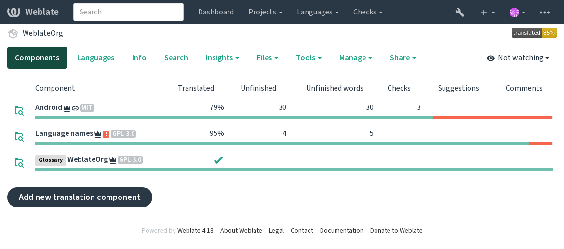Click the Language names progress bar
Screen dimensions: 564x249
point(294,144)
